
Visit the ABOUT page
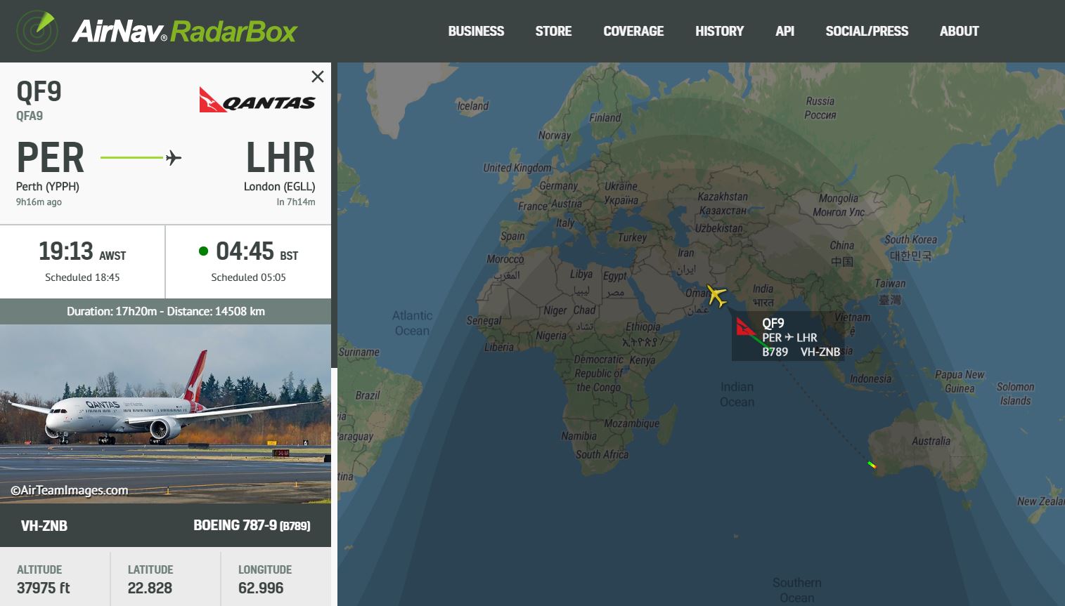click(959, 31)
